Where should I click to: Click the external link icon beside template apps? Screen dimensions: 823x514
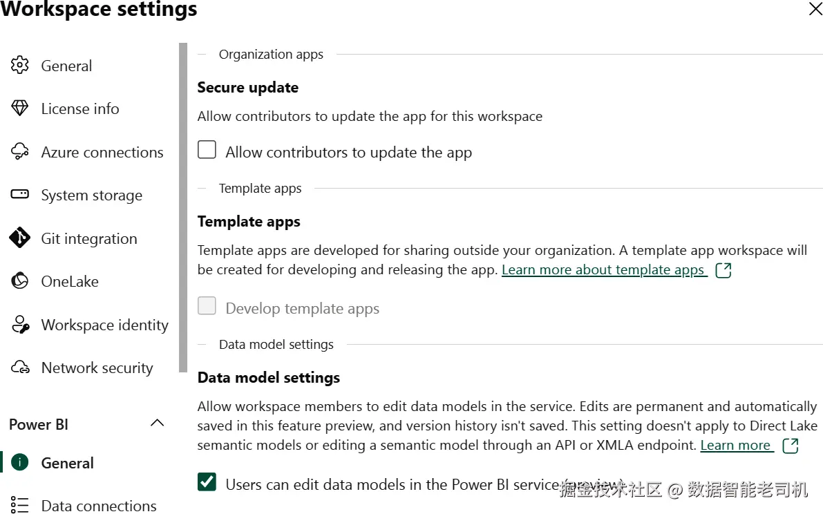click(723, 270)
